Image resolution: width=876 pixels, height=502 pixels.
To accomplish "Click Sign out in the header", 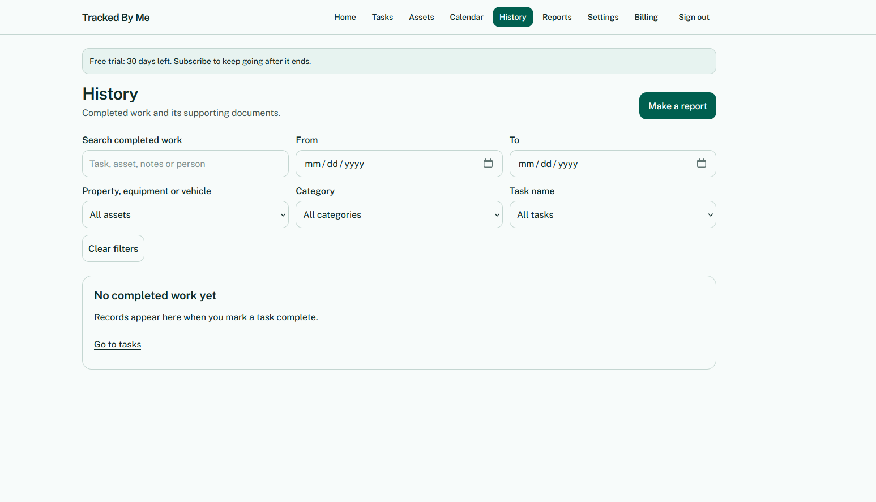I will click(x=694, y=17).
